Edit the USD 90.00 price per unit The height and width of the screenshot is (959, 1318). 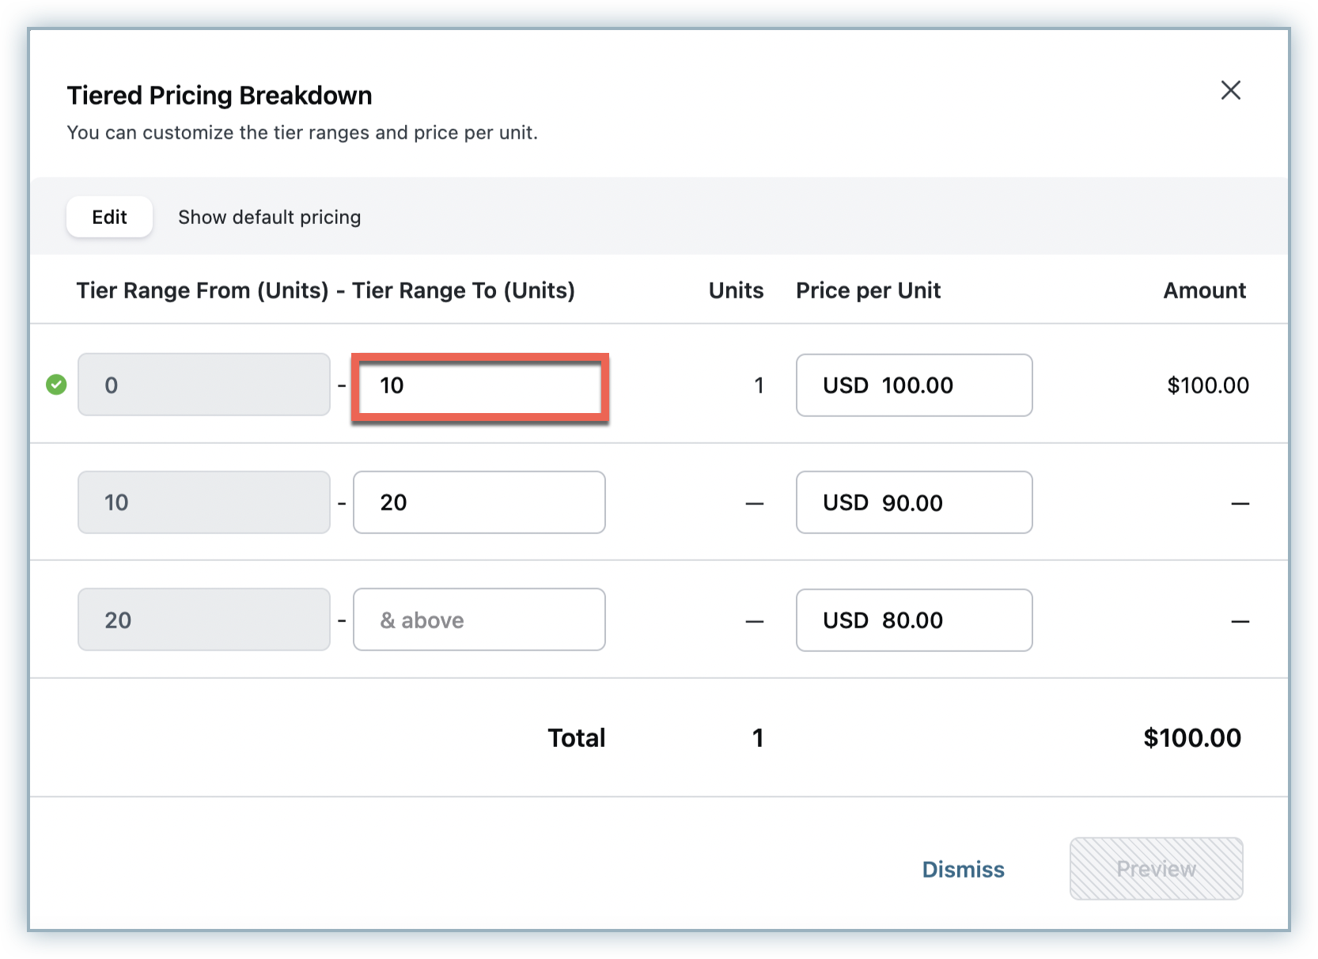click(914, 502)
